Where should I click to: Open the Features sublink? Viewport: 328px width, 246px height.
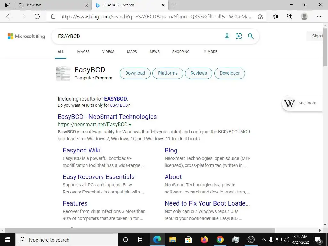(75, 203)
